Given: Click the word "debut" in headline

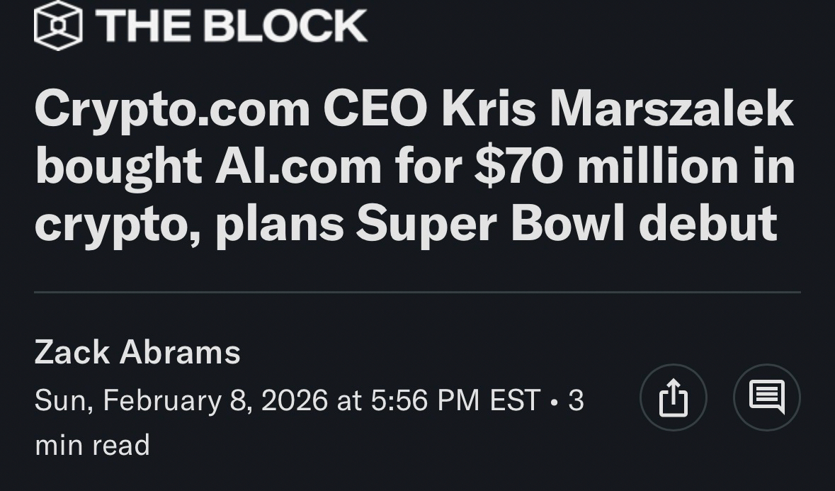Looking at the screenshot, I should [707, 223].
